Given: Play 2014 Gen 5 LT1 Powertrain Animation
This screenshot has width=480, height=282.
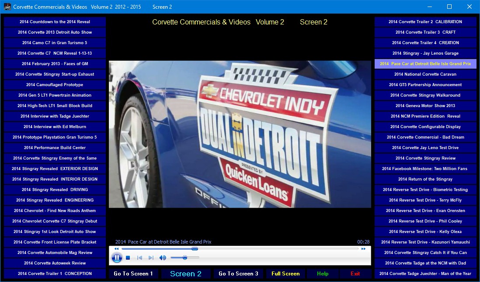Looking at the screenshot, I should [55, 95].
